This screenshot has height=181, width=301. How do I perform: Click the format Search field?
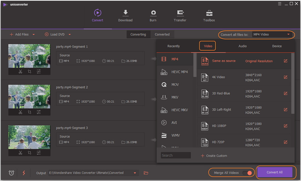pyautogui.click(x=176, y=155)
